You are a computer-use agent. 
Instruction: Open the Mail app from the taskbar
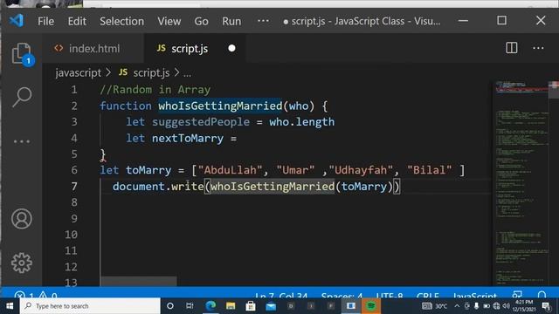click(x=271, y=306)
